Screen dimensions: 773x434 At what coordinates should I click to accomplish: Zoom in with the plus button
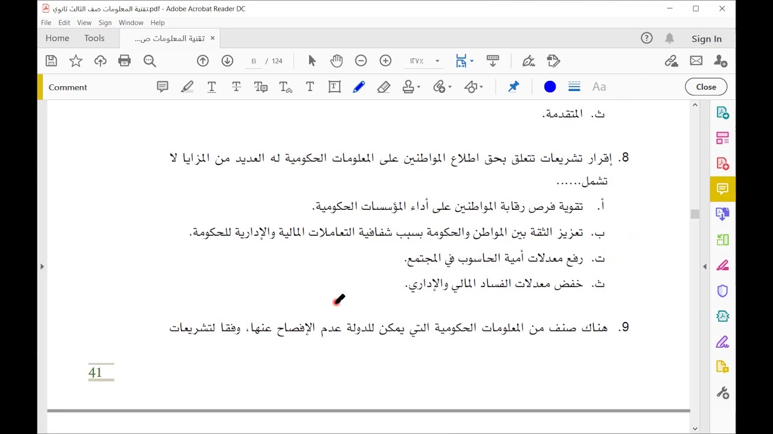pyautogui.click(x=385, y=61)
